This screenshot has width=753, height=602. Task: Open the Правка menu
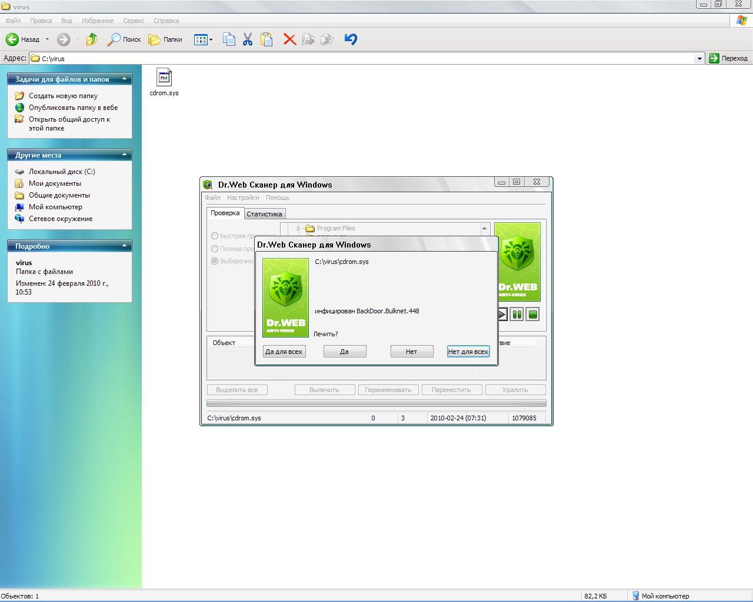pos(41,21)
